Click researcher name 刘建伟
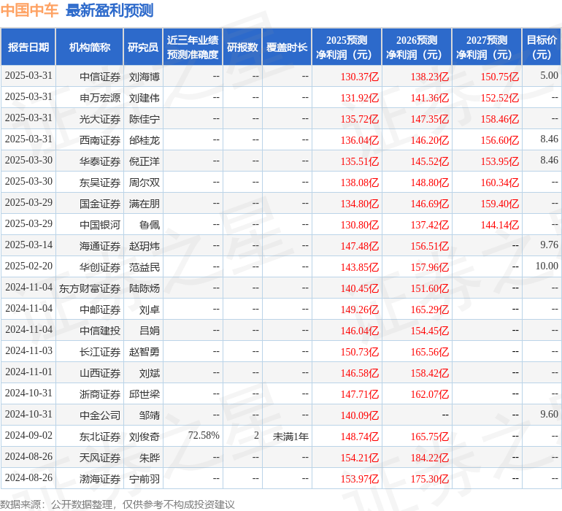The image size is (562, 511). pyautogui.click(x=145, y=98)
